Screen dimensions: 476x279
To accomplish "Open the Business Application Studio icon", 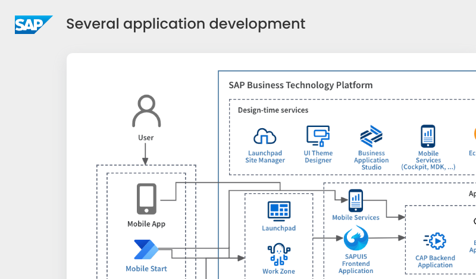I will pos(371,137).
